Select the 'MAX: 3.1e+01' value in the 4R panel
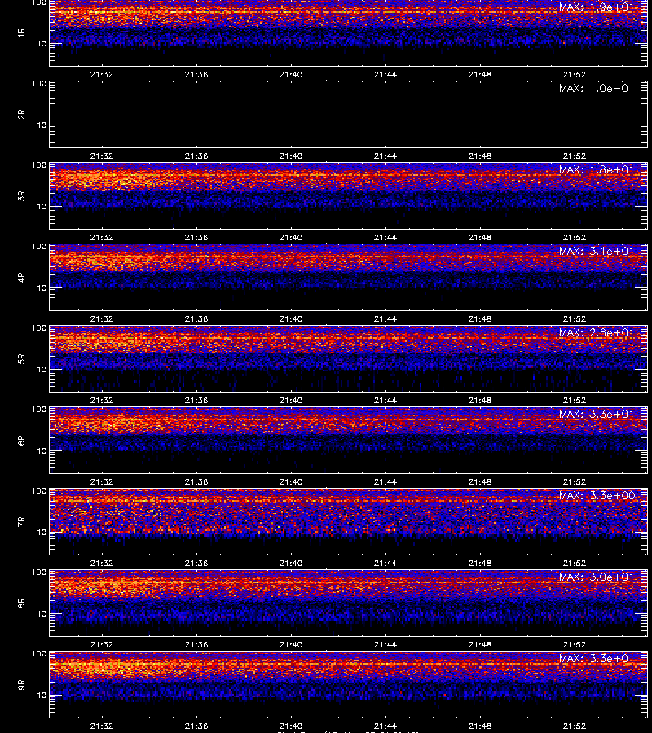The width and height of the screenshot is (652, 733). coord(597,251)
